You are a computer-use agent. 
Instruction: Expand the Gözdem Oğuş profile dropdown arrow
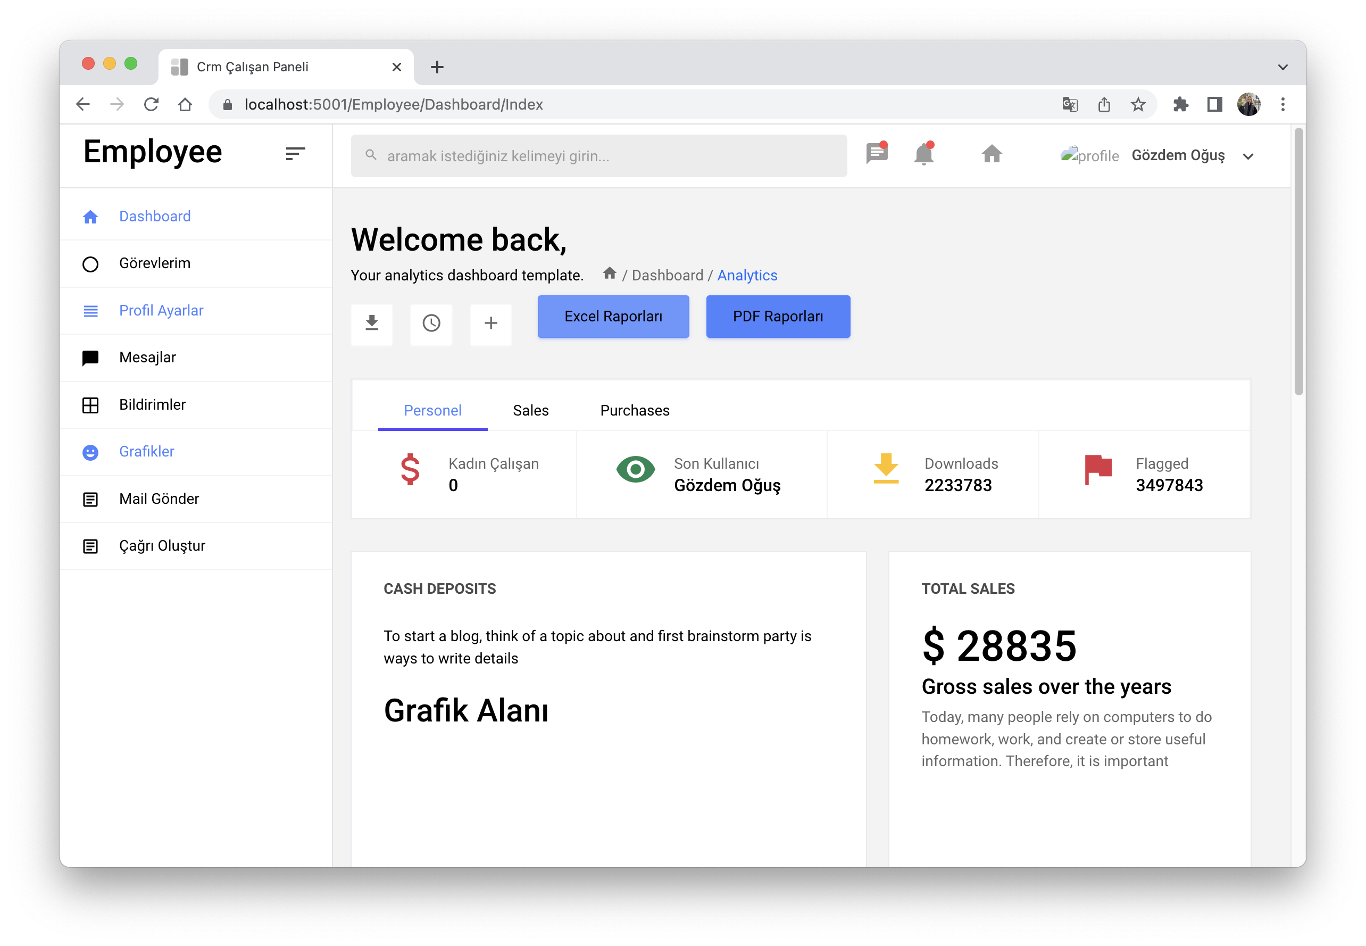(x=1248, y=156)
